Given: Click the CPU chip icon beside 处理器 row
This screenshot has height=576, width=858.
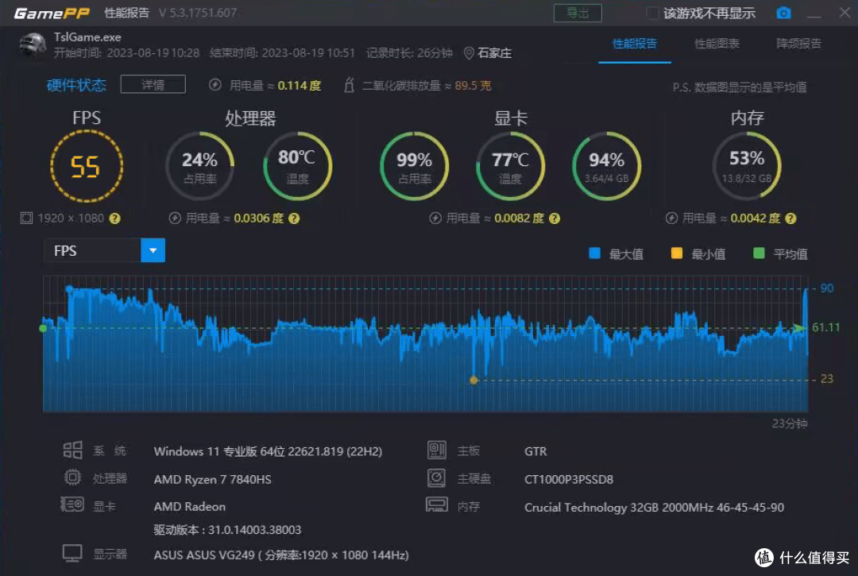Looking at the screenshot, I should click(x=72, y=477).
